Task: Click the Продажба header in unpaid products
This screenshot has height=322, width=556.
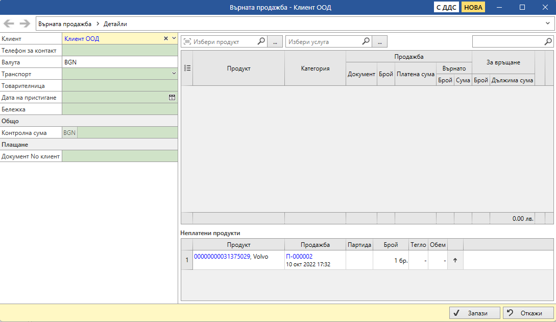Action: coord(315,245)
